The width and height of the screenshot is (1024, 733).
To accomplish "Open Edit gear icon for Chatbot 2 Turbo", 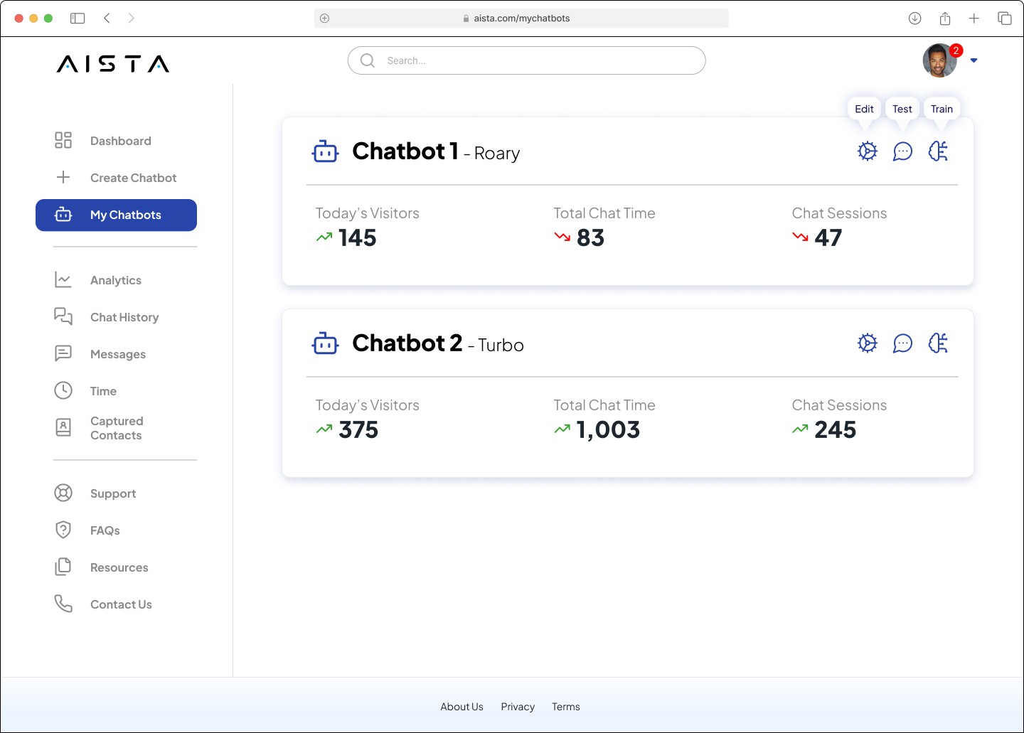I will pyautogui.click(x=867, y=343).
